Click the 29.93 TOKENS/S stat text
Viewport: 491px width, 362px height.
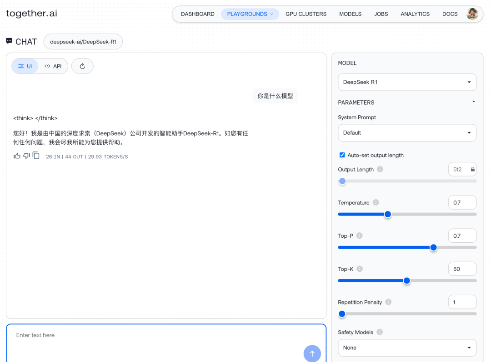coord(108,157)
